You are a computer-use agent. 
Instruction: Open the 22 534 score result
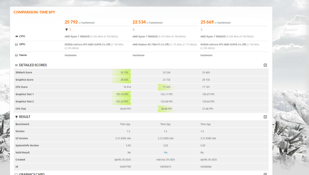tap(139, 22)
